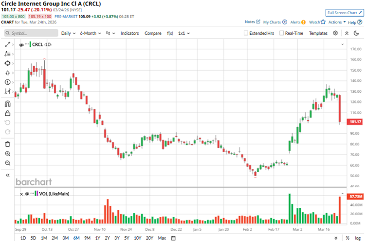Select the 3M range
Screen dimensions: 366x241
click(66, 238)
